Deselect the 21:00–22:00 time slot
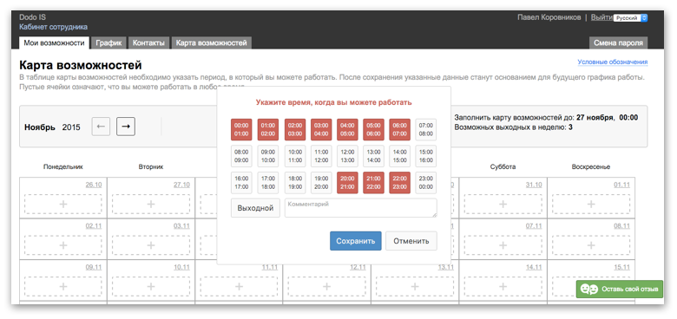 coord(373,183)
